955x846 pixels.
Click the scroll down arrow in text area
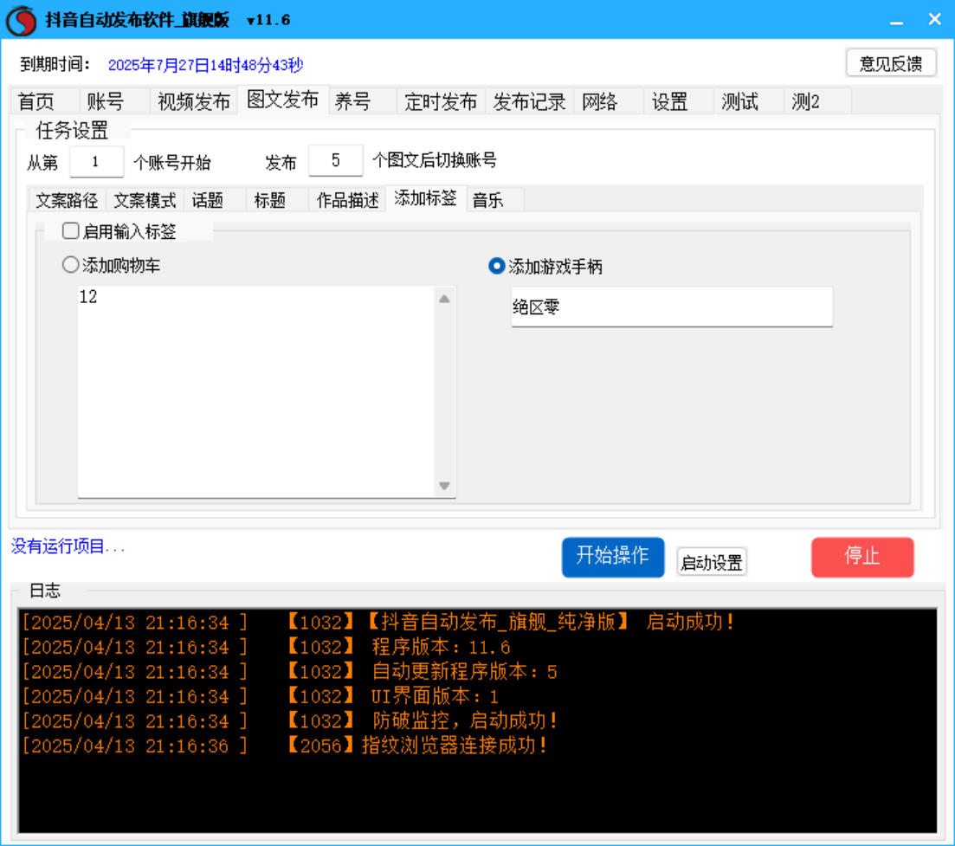pyautogui.click(x=445, y=486)
